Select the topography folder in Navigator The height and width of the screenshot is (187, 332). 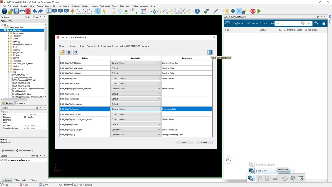(18, 69)
